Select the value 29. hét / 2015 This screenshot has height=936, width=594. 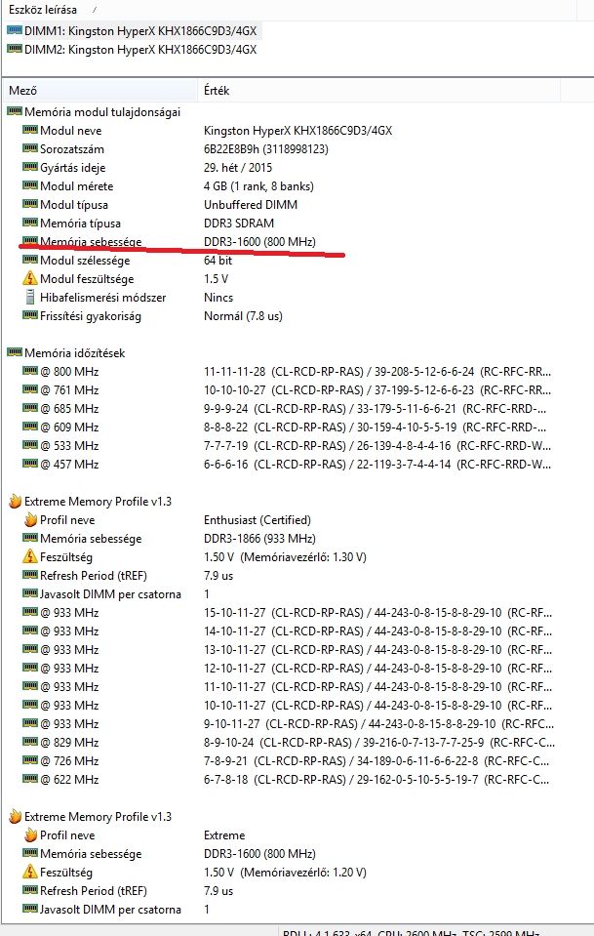tap(238, 167)
